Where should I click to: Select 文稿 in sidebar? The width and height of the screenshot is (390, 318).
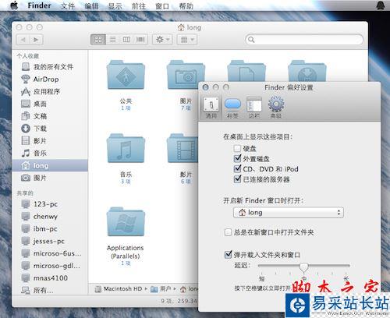(x=50, y=116)
